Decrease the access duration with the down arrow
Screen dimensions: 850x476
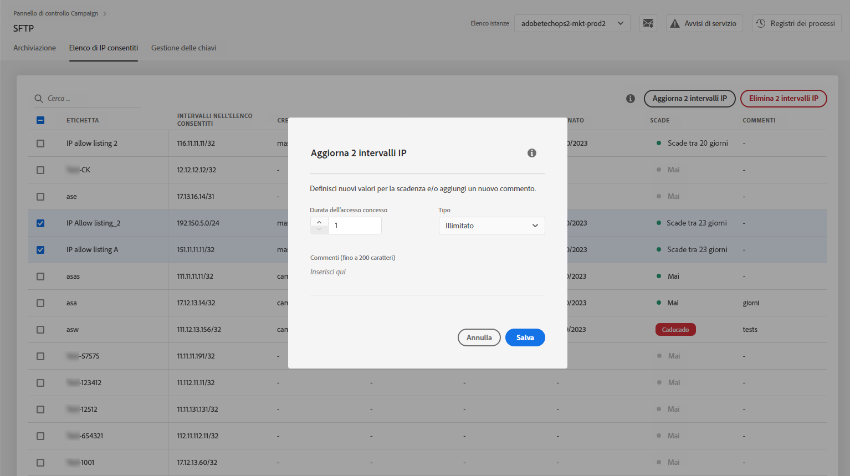tap(319, 229)
